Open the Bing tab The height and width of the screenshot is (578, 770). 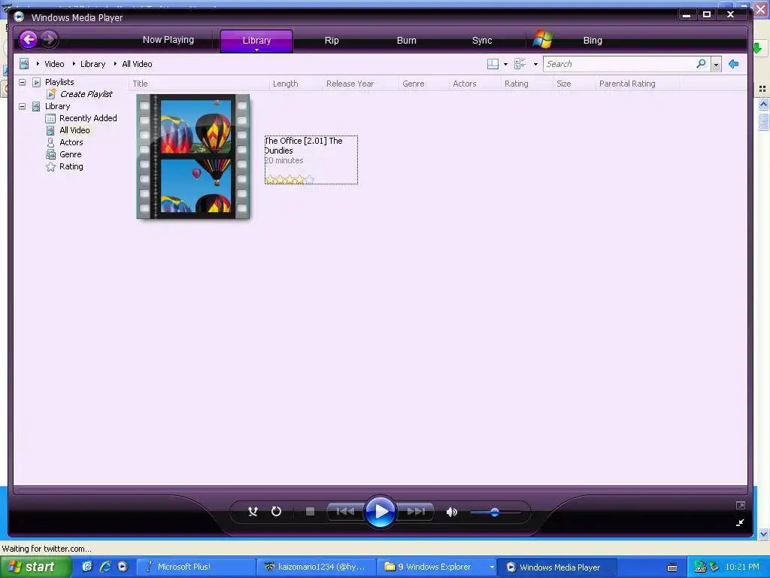click(x=593, y=41)
